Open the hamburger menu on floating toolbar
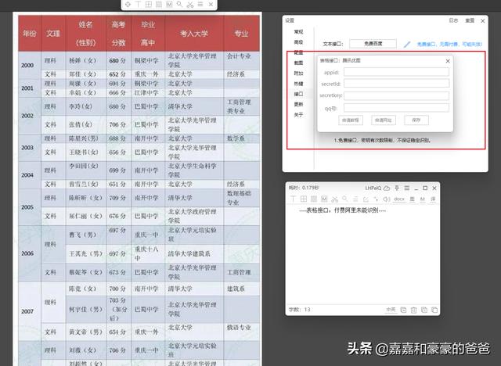The image size is (501, 366). pos(200,4)
